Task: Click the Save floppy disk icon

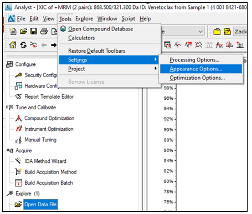Action: point(34,31)
